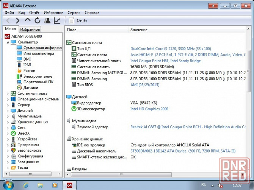This screenshot has width=254, height=190.
Task: Click the report horizontal scrollbar thumb
Action: click(x=121, y=174)
